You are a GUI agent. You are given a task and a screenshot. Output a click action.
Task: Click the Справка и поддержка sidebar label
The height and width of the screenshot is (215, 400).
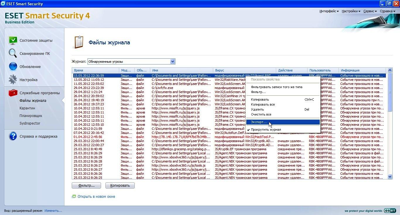pos(38,137)
